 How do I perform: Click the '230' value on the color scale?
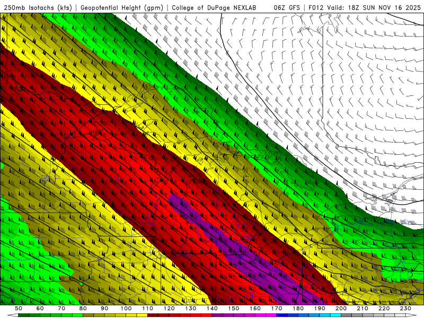(x=405, y=308)
